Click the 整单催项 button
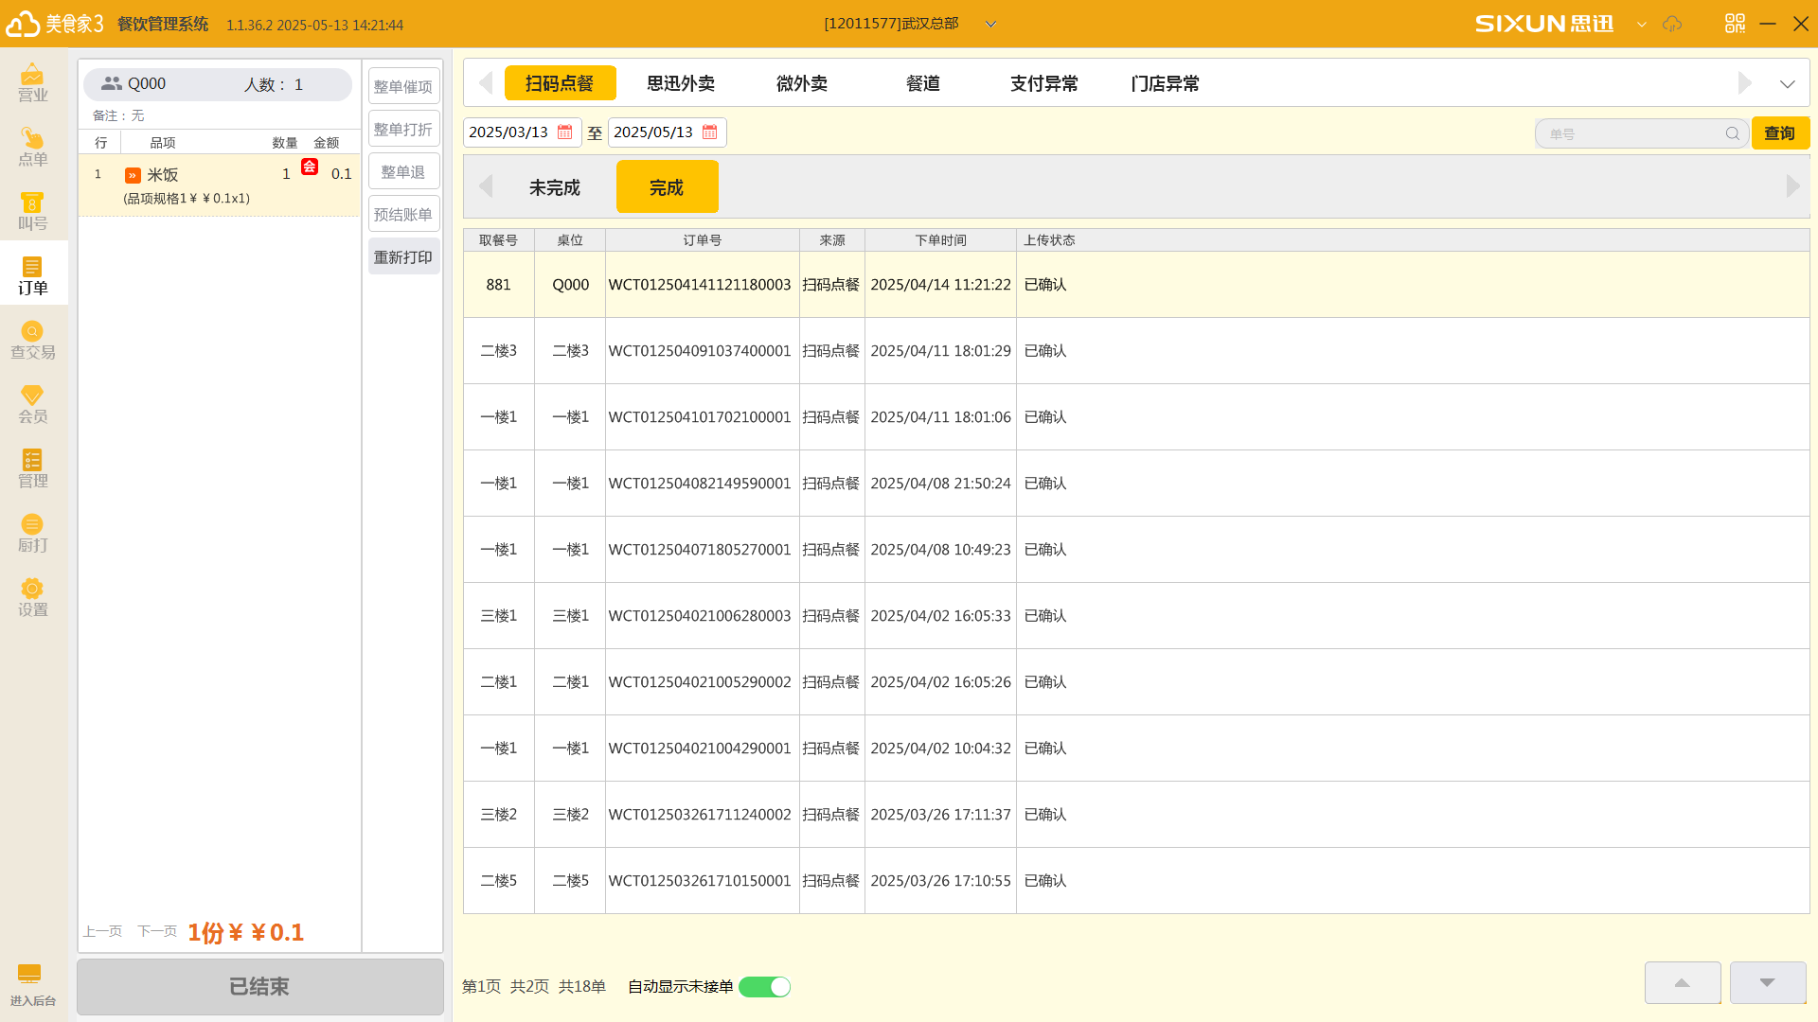 [403, 86]
